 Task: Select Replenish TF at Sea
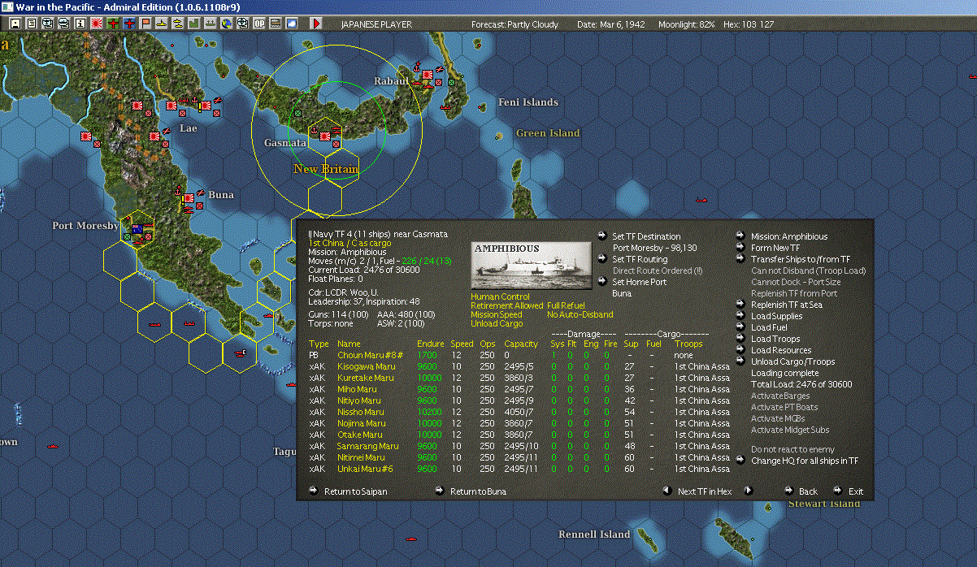[x=785, y=305]
